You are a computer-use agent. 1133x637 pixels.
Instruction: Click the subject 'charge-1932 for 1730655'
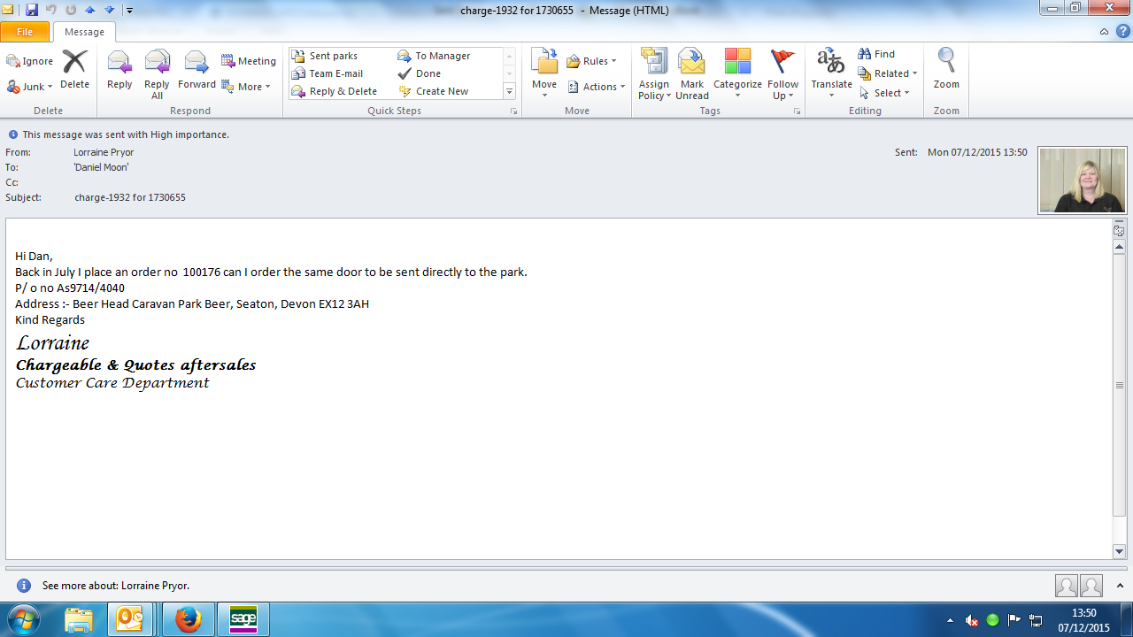pos(130,197)
